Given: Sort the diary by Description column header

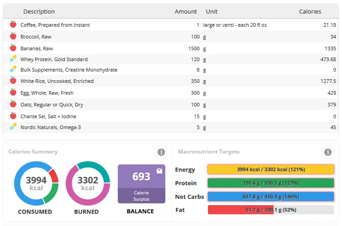Looking at the screenshot, I should 39,11.
